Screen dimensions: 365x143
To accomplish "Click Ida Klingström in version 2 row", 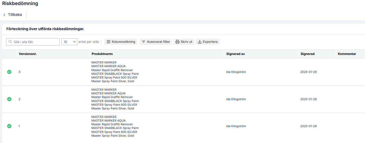I will [x=236, y=99].
